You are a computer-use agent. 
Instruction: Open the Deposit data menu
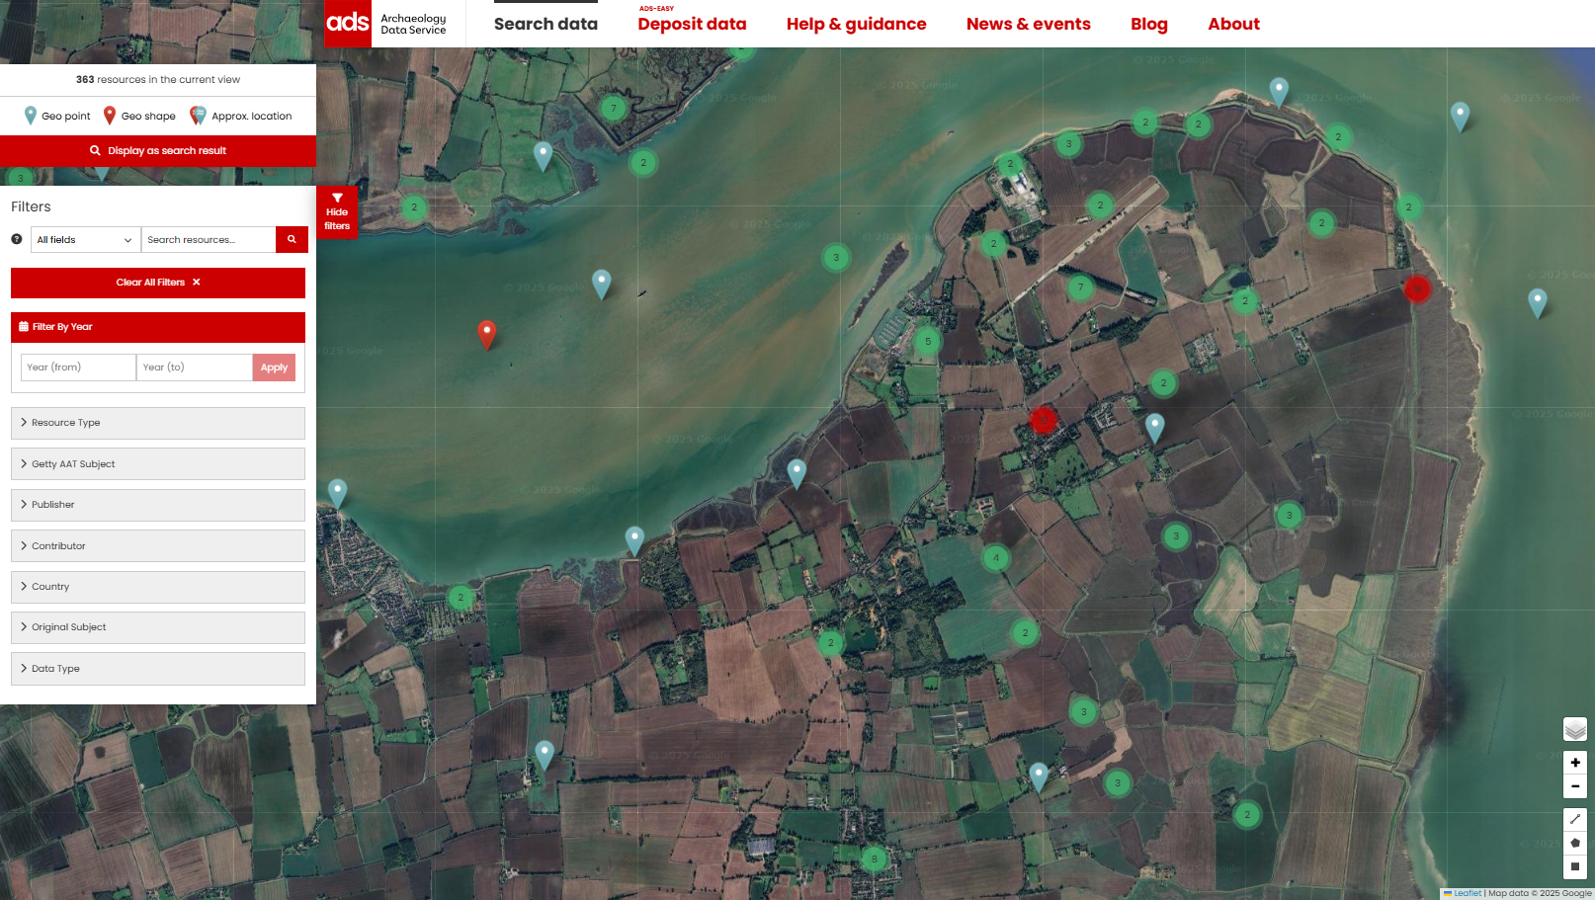[692, 24]
